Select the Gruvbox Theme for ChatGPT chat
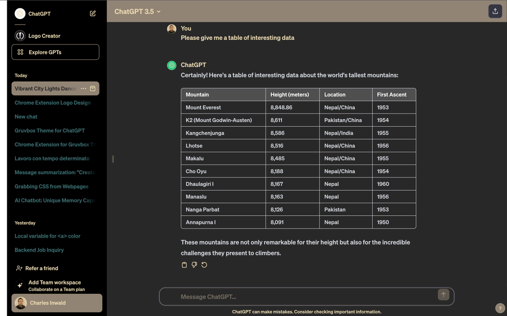507x316 pixels. coord(50,130)
